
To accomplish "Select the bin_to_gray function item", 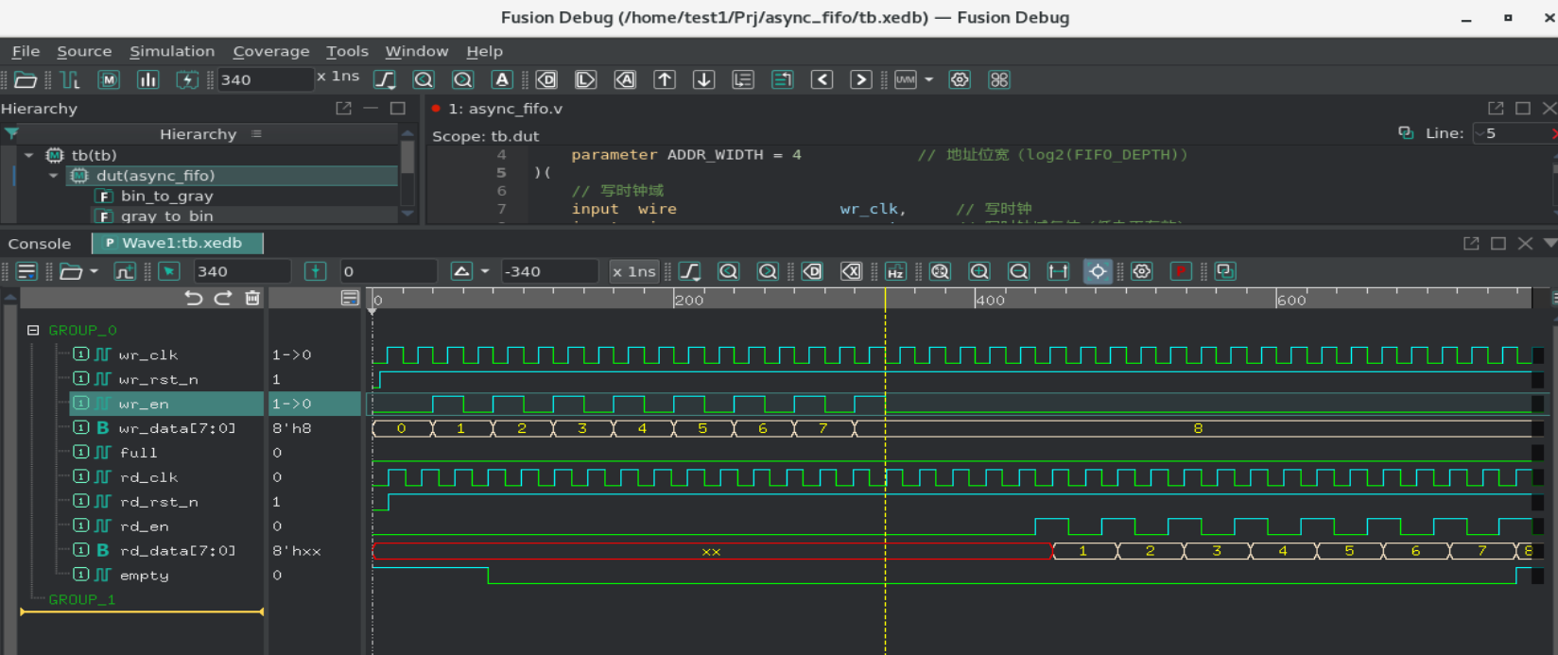I will click(166, 197).
